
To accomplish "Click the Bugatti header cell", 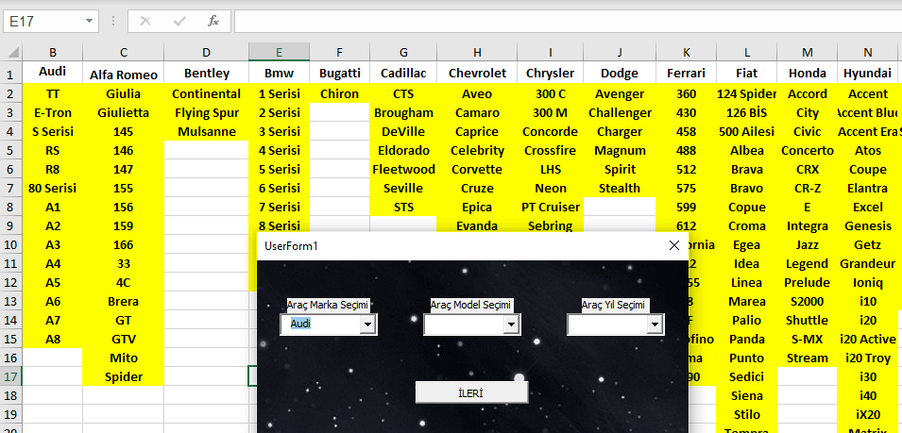I will [340, 73].
